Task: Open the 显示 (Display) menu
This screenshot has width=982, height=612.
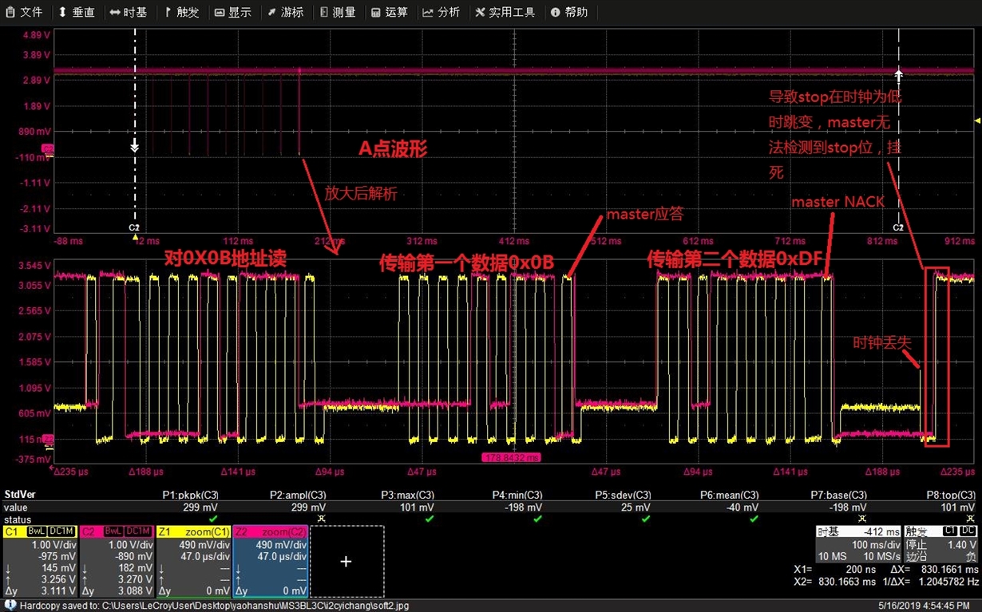Action: coord(232,12)
